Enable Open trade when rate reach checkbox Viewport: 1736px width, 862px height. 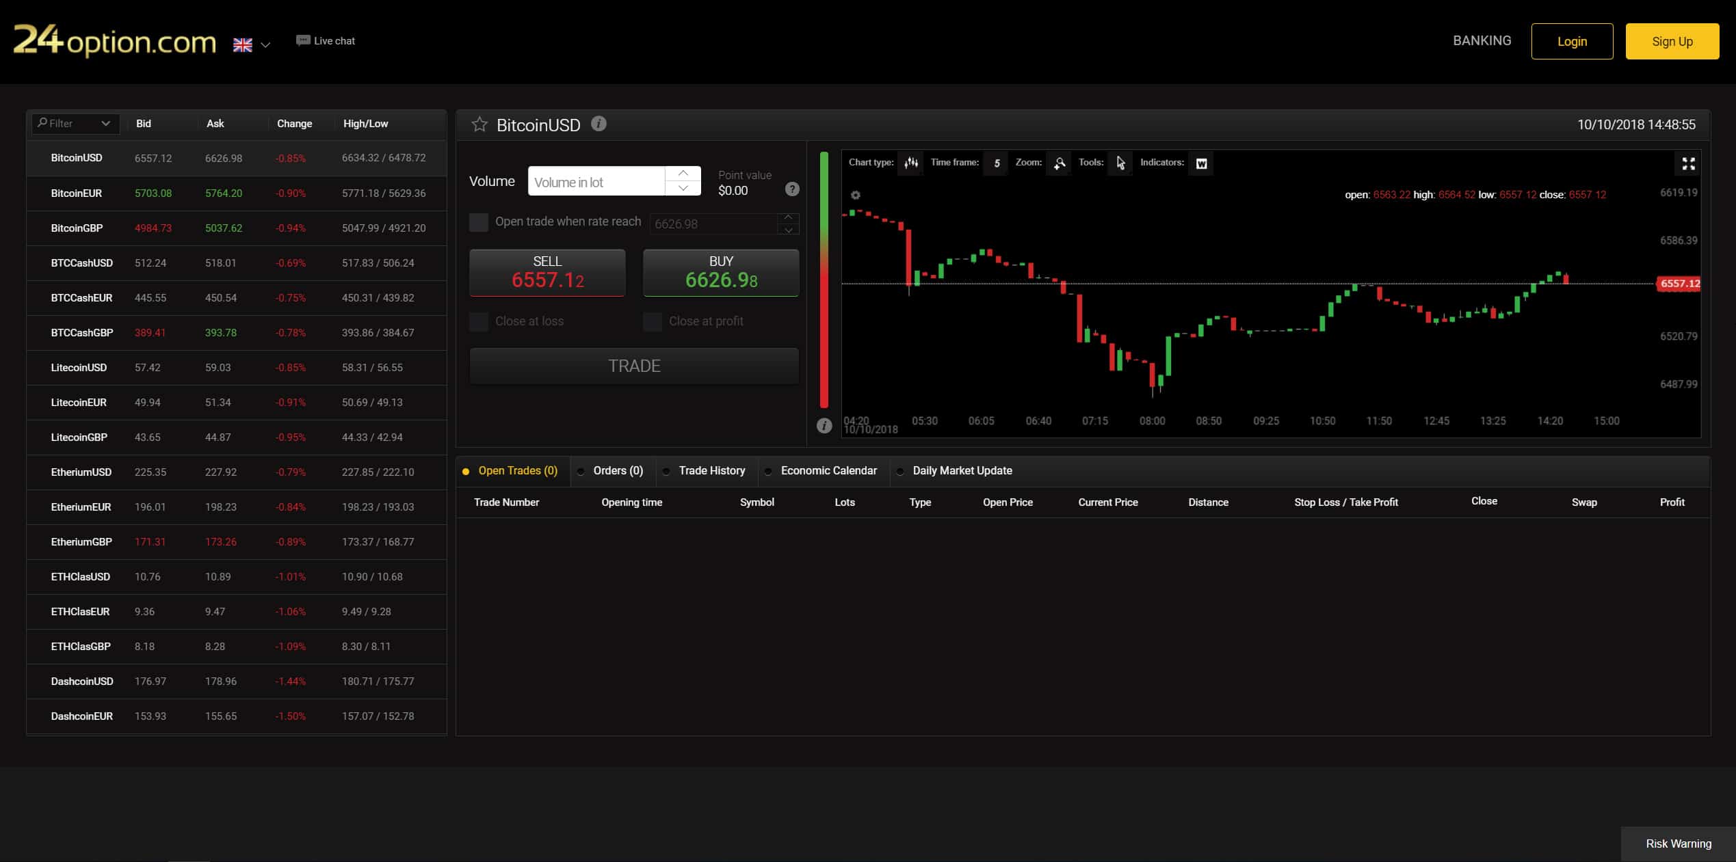[x=479, y=222]
